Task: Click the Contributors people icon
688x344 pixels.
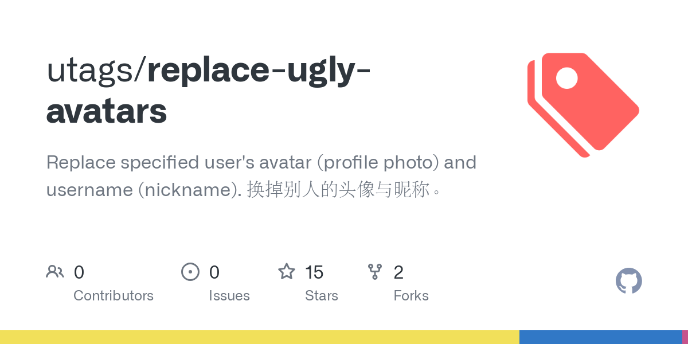Action: 55,271
